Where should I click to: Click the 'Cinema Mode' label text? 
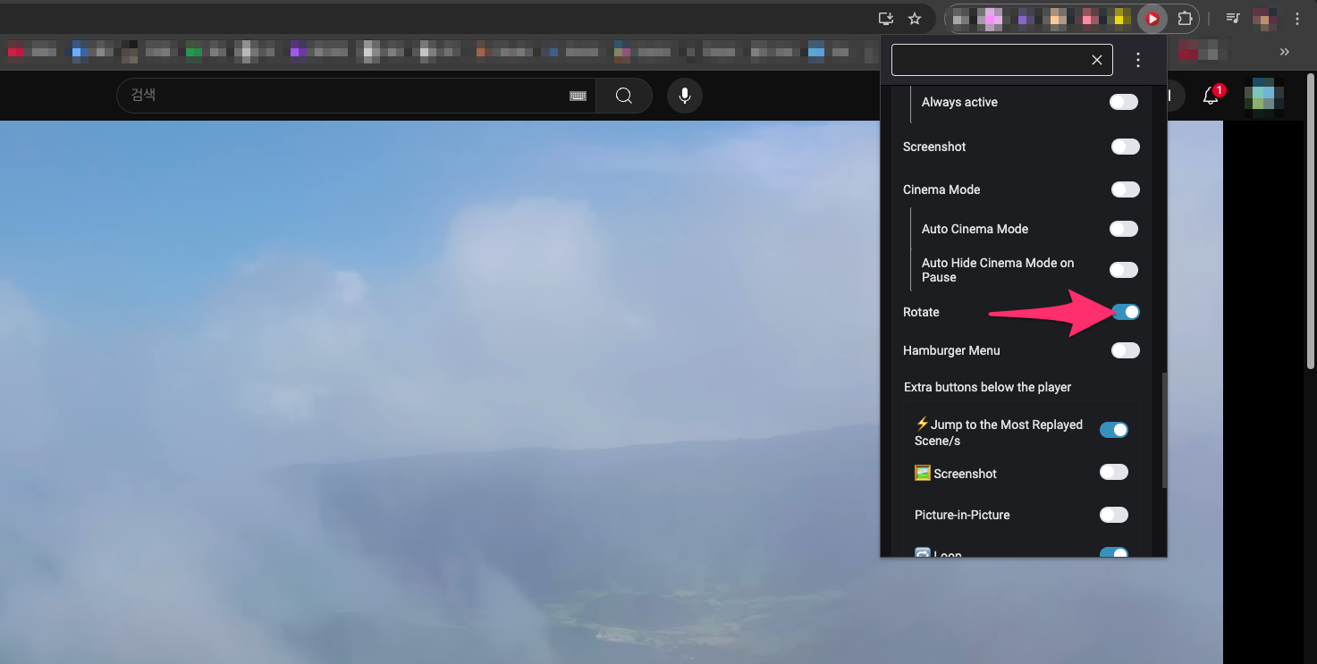(x=941, y=189)
